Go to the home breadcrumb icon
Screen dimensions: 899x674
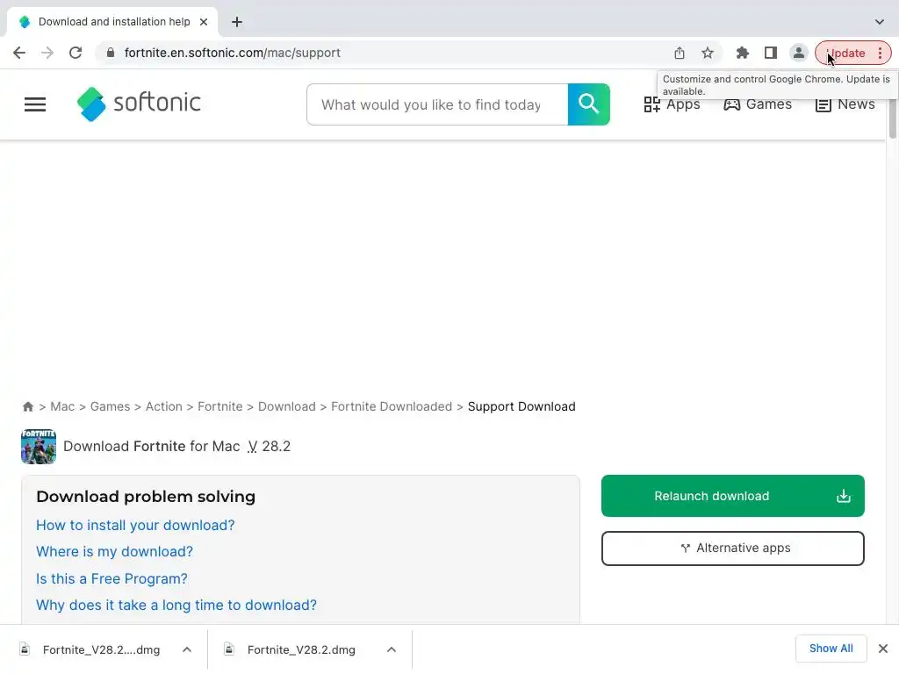click(27, 406)
